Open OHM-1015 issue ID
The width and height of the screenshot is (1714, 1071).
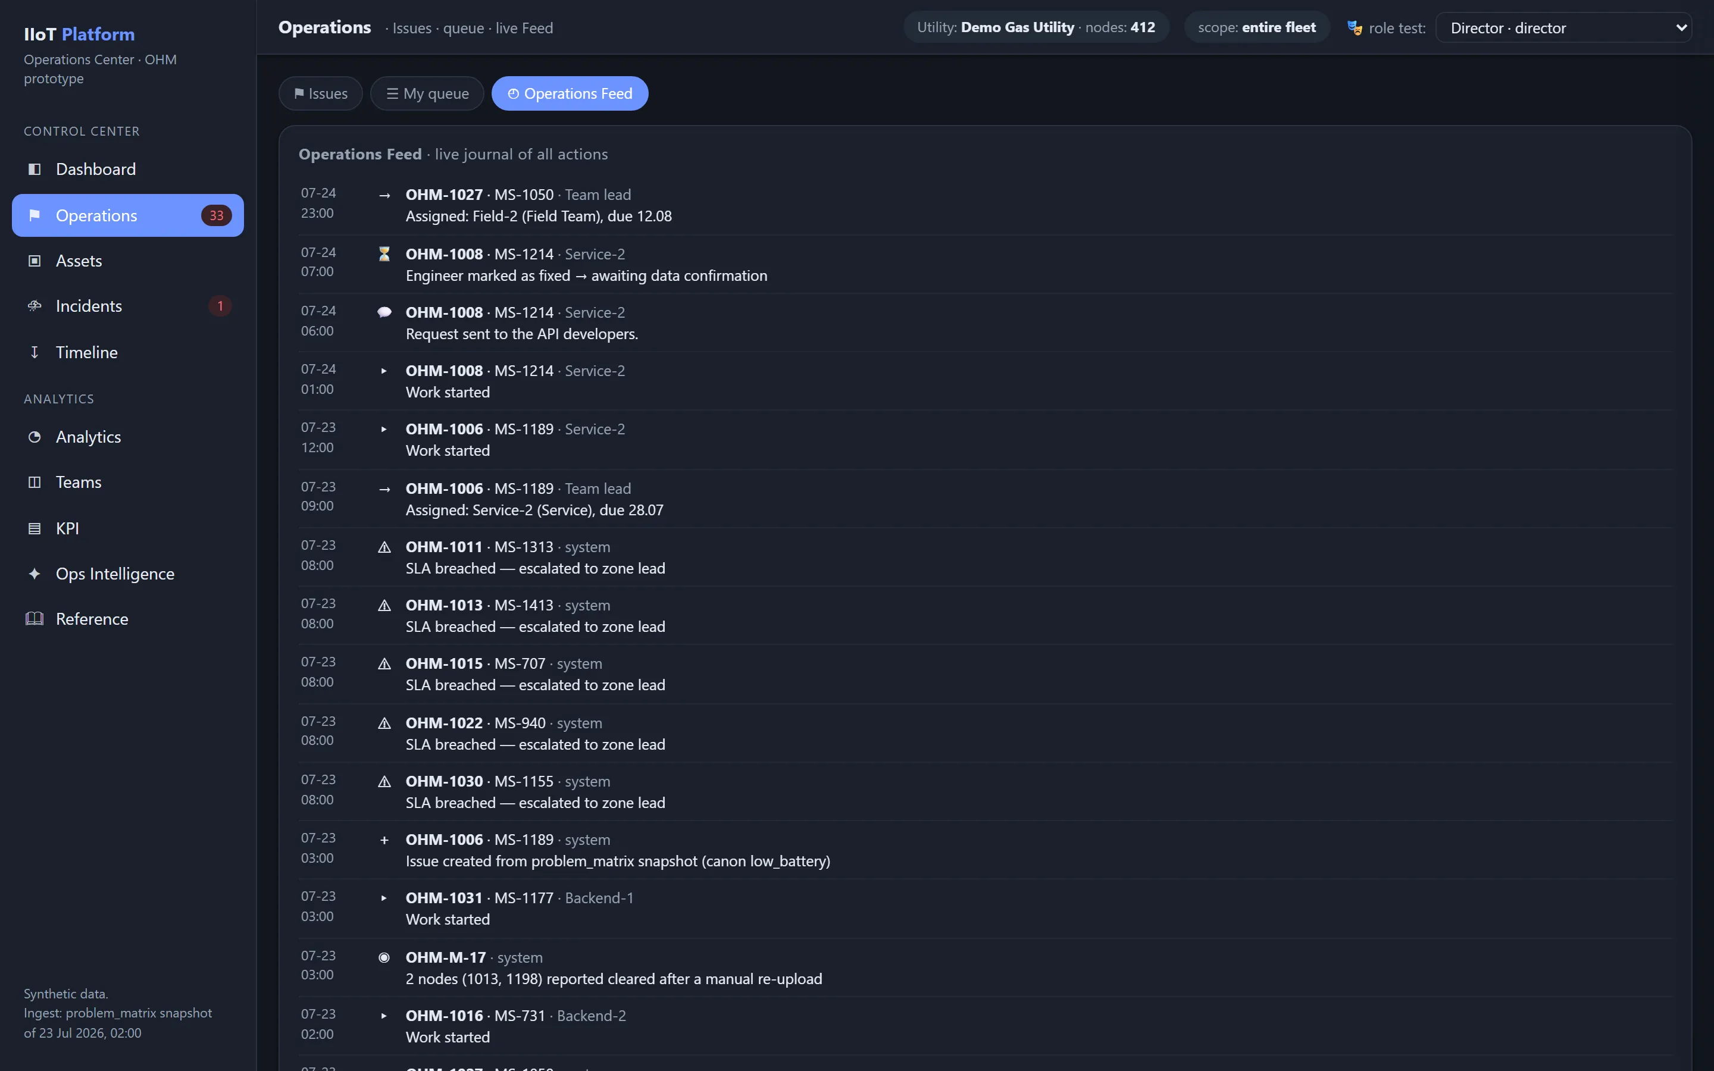(x=444, y=663)
